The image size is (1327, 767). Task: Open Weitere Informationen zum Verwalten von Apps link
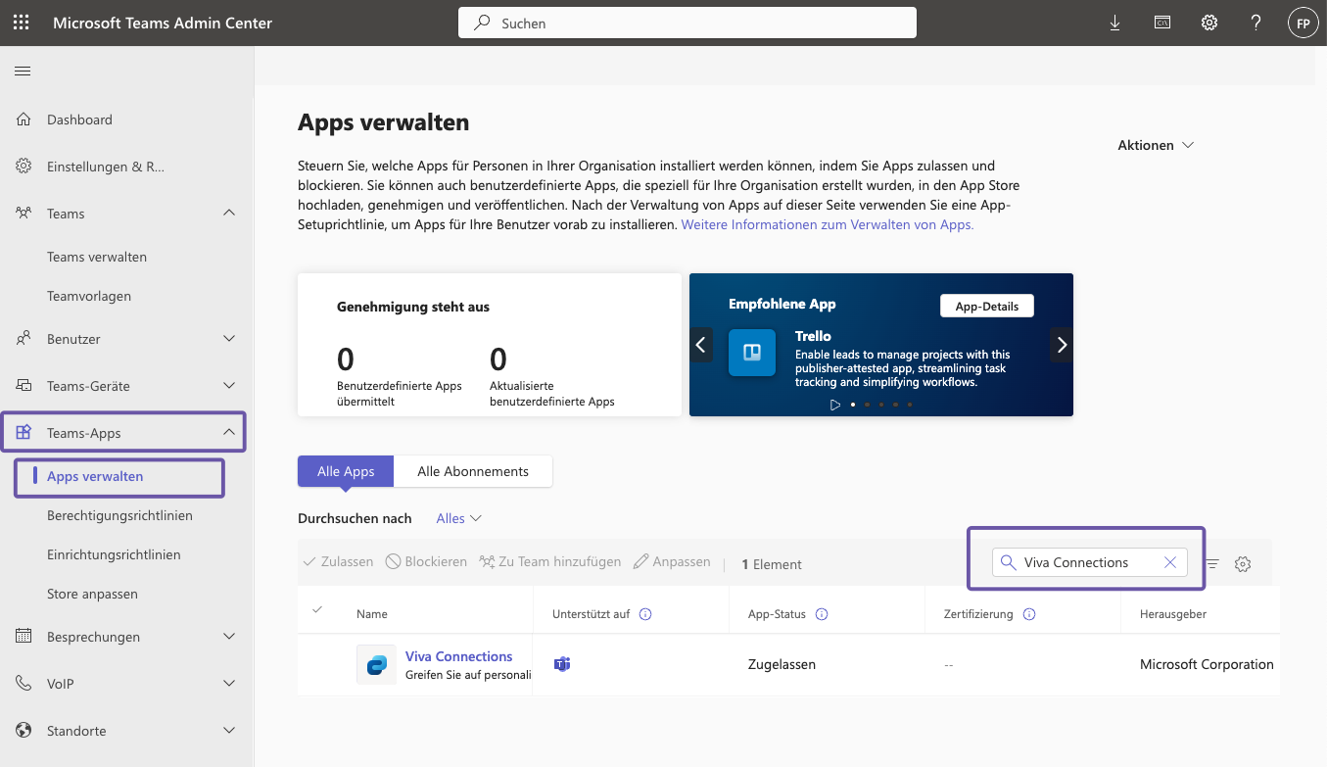pyautogui.click(x=828, y=224)
